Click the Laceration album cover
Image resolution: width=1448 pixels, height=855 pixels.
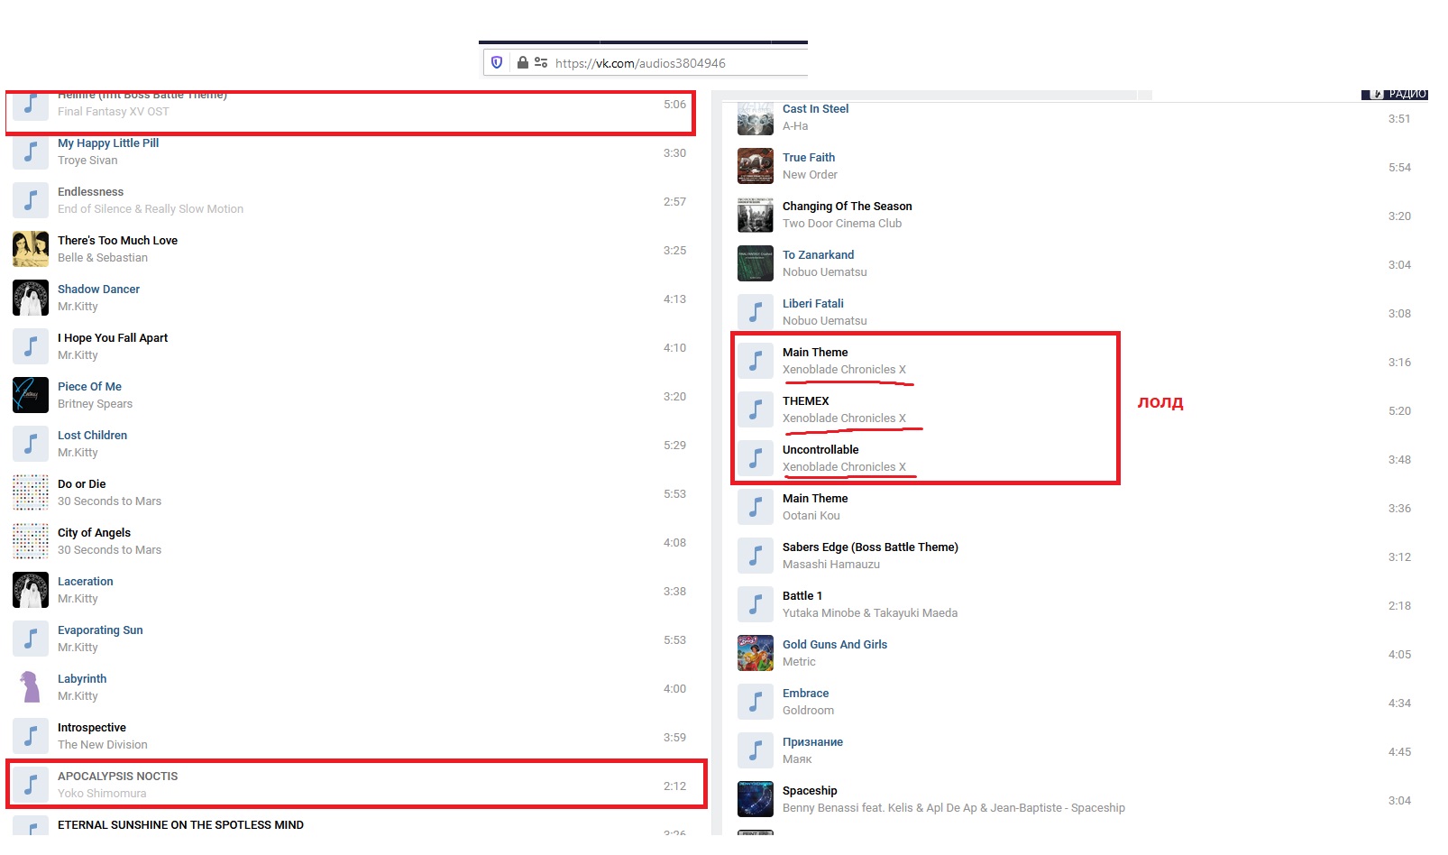point(31,591)
